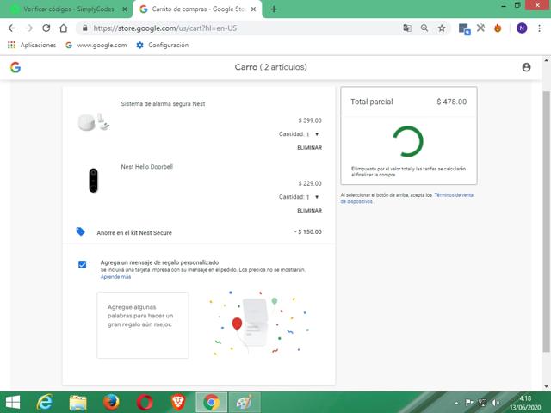Select the Carrito de compras Google Store tab
This screenshot has height=413, width=551.
(197, 9)
